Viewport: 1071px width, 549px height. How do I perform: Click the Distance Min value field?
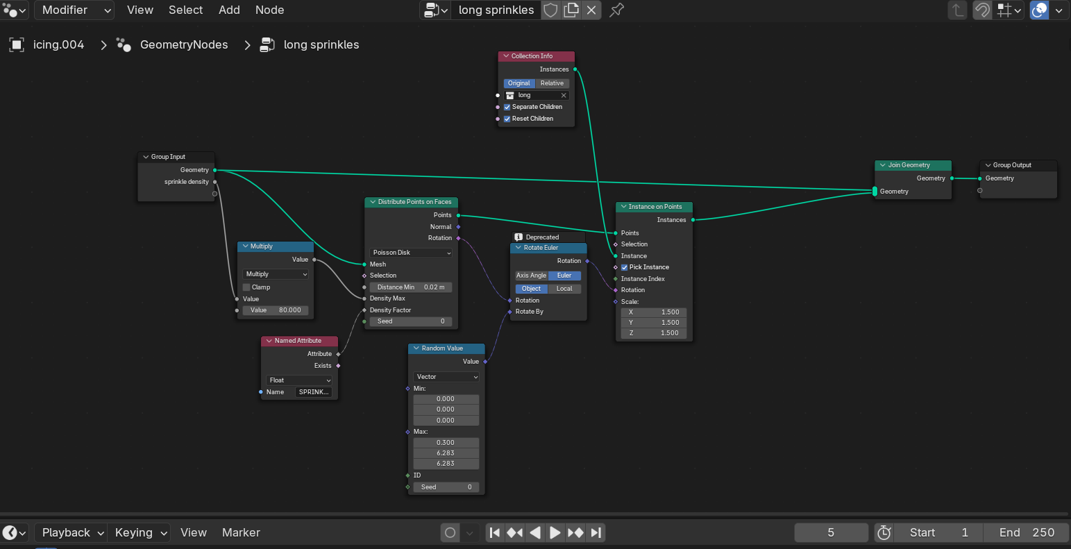pos(411,287)
